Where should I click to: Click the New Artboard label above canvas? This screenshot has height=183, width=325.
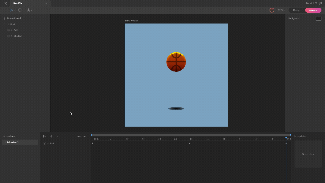pos(131,21)
